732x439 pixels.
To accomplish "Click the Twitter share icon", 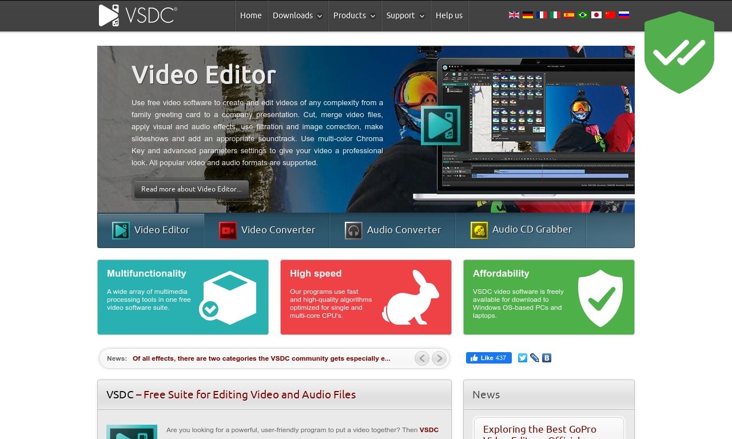I will tap(523, 358).
